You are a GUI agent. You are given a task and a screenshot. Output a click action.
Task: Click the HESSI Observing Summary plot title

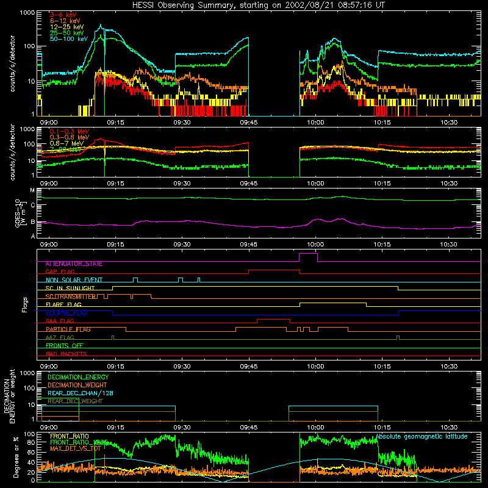tap(259, 5)
